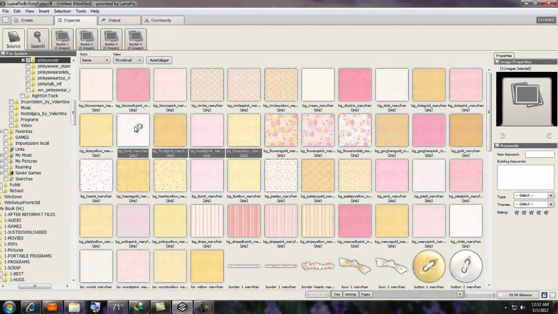Collapse the Keywords section
This screenshot has height=314, width=558.
[497, 146]
